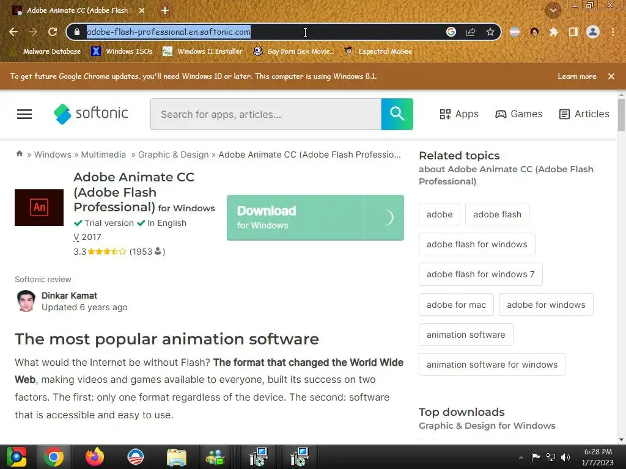Open the Articles section
The height and width of the screenshot is (469, 626).
584,114
